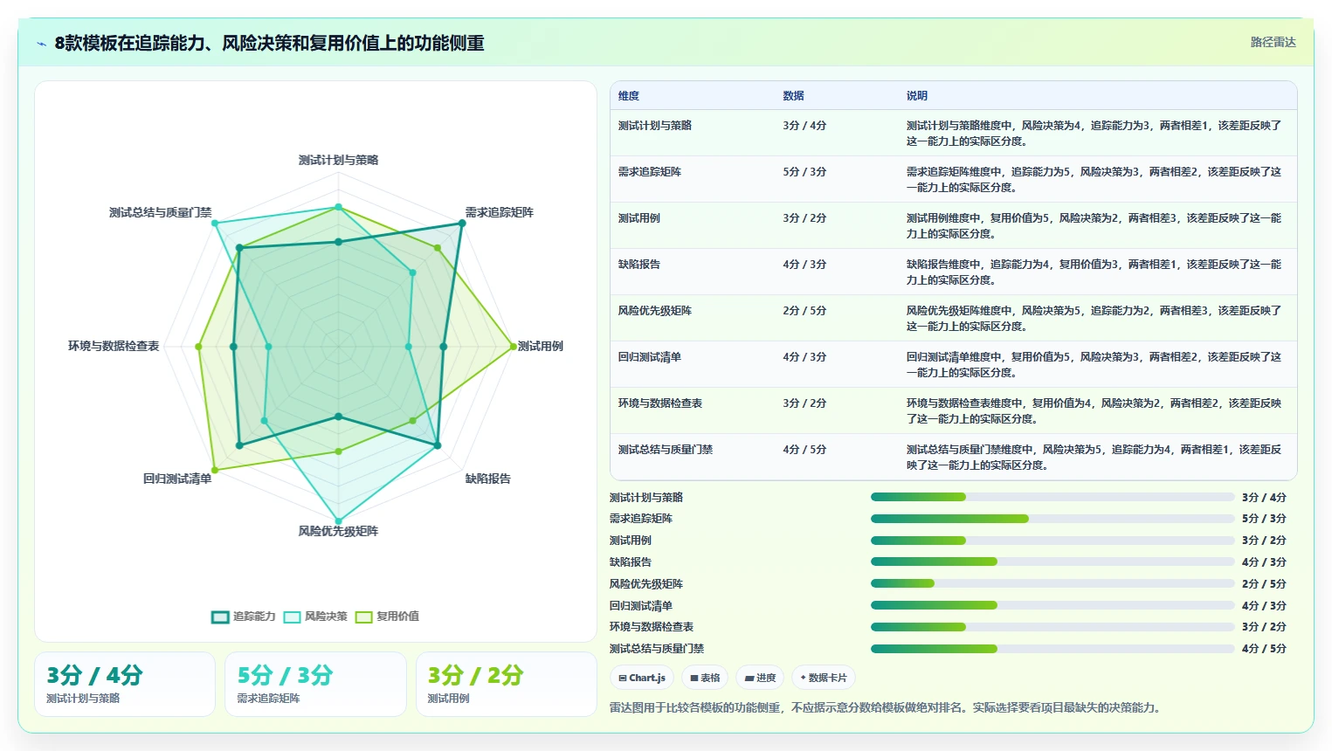
Task: Toggle the 复用价值 legend item
Action: pos(387,617)
